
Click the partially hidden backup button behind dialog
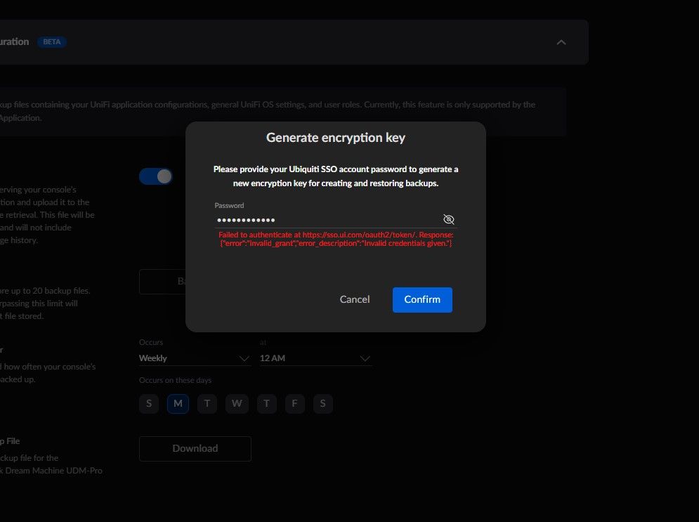pyautogui.click(x=163, y=282)
